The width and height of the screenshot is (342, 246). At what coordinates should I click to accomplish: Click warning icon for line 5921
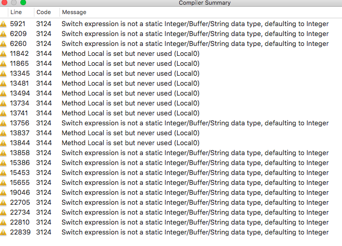[x=3, y=24]
